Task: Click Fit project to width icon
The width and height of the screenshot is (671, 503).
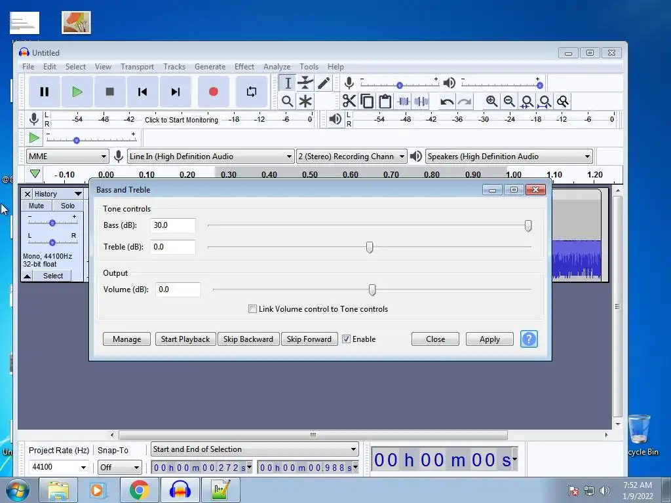Action: click(545, 102)
